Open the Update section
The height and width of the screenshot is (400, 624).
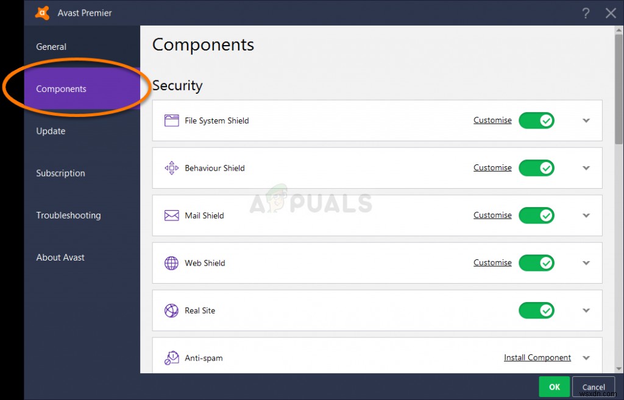click(51, 130)
